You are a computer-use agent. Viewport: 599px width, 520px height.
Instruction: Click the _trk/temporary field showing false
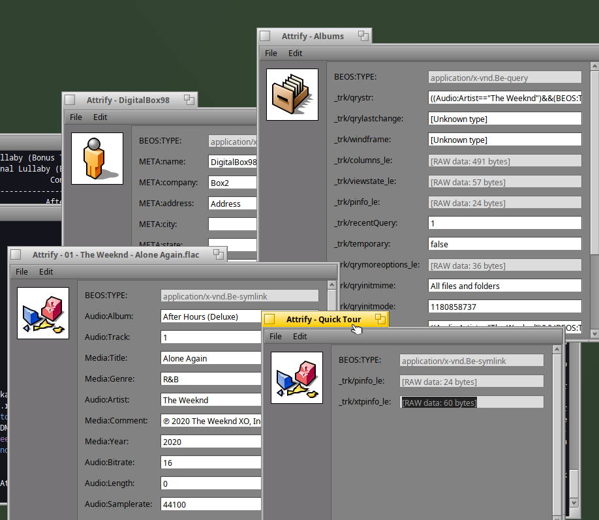[504, 244]
